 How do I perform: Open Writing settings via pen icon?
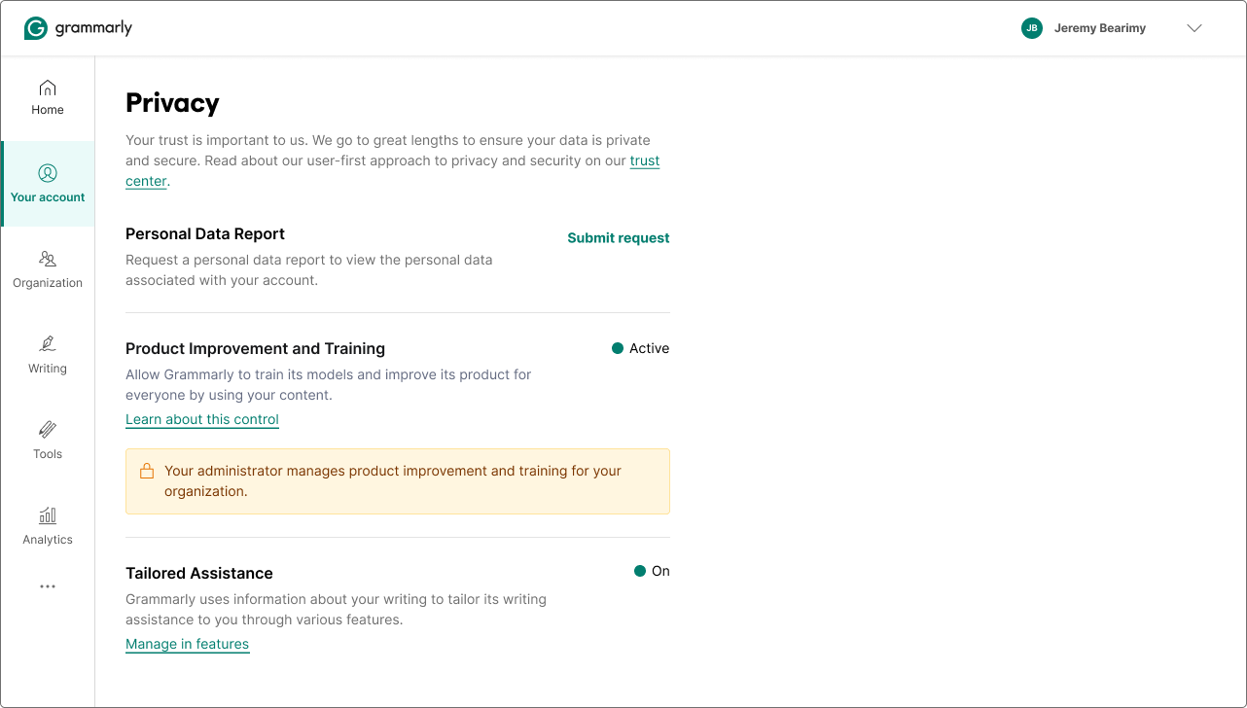point(47,344)
